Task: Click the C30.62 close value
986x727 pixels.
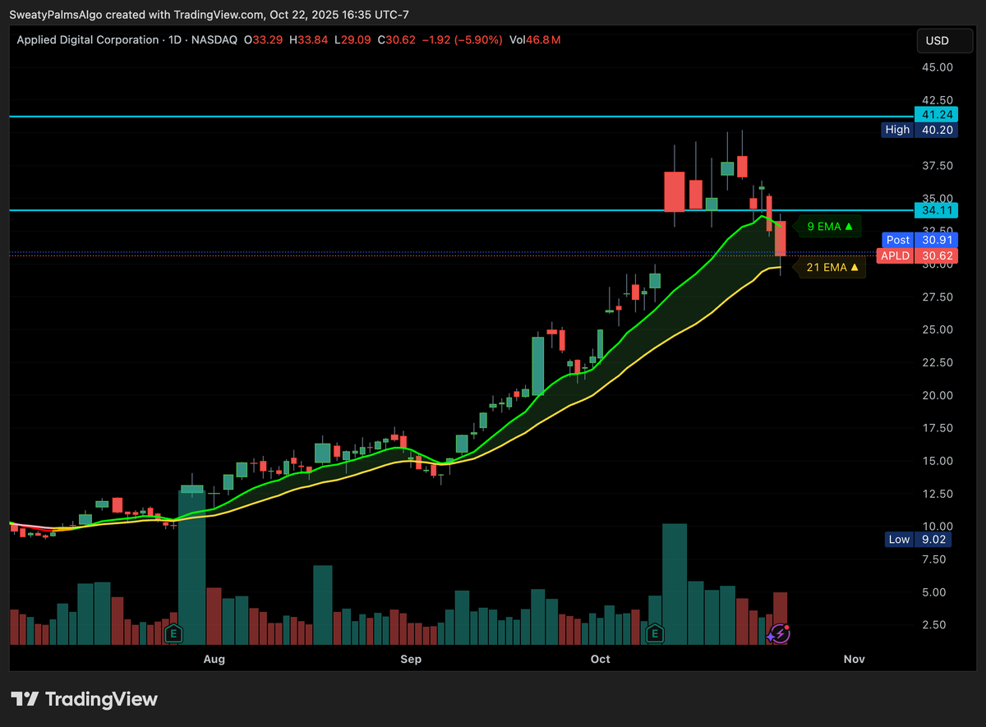Action: (397, 39)
